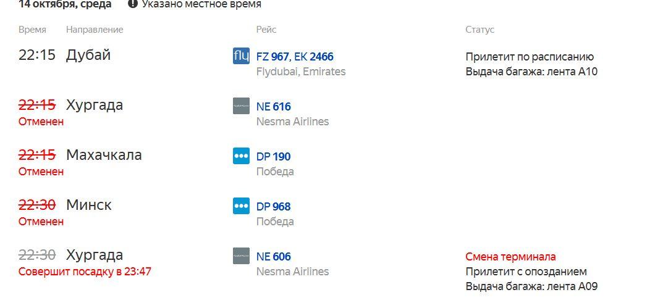Viewport: 655px width, 308px height.
Task: Click the Смена терминала status notice
Action: click(x=510, y=257)
